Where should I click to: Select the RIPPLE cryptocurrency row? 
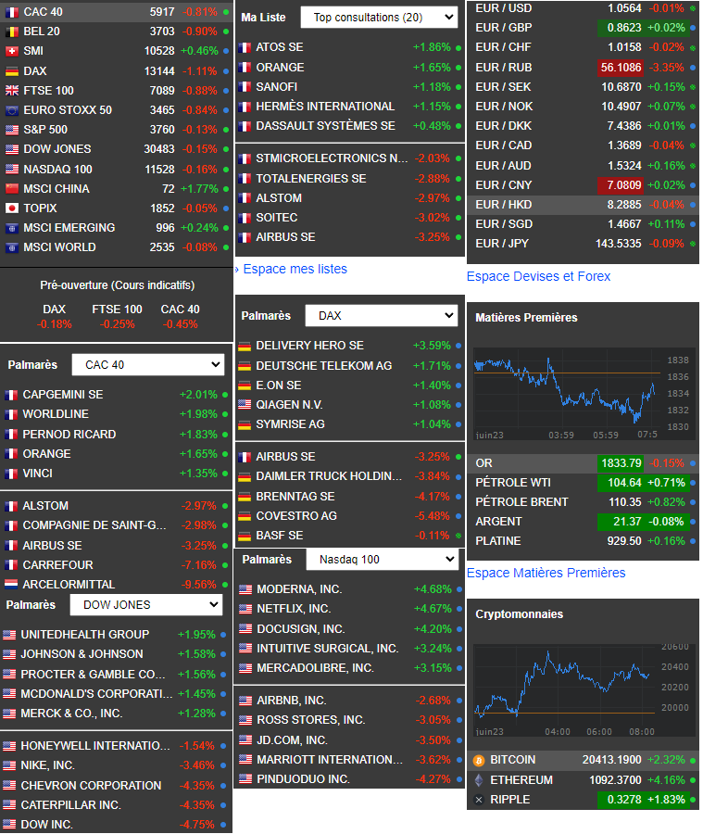click(x=583, y=800)
